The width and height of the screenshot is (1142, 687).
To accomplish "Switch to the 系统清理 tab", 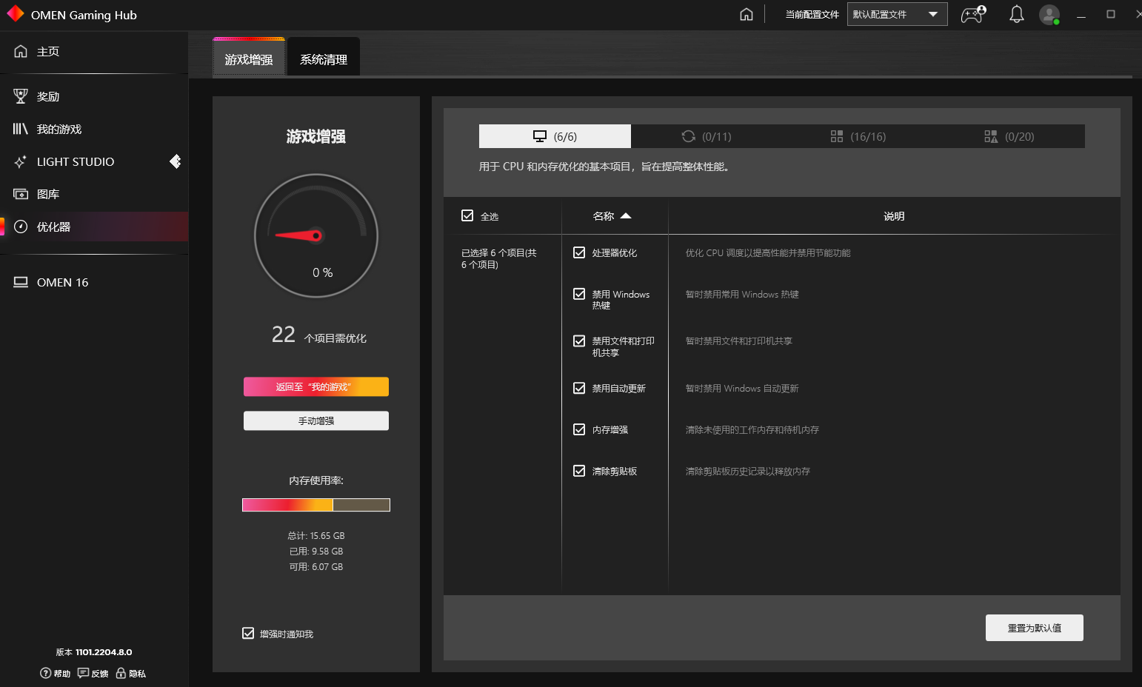I will click(x=324, y=58).
